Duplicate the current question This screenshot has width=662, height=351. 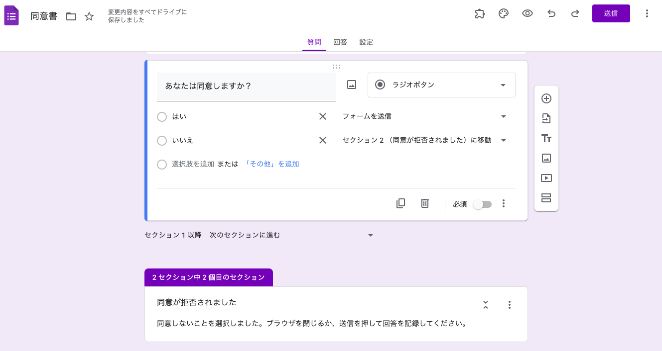click(400, 203)
